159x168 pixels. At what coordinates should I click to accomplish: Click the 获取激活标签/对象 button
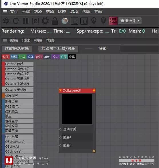point(58,49)
